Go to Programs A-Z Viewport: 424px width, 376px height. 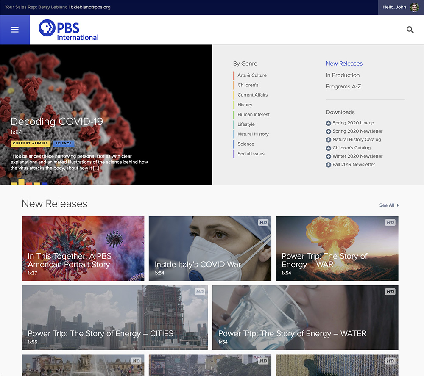pos(343,86)
